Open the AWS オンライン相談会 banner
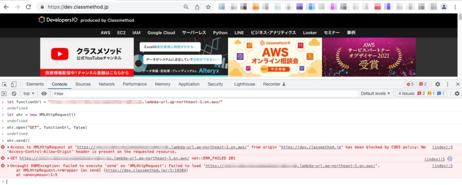The image size is (462, 185). click(x=275, y=57)
